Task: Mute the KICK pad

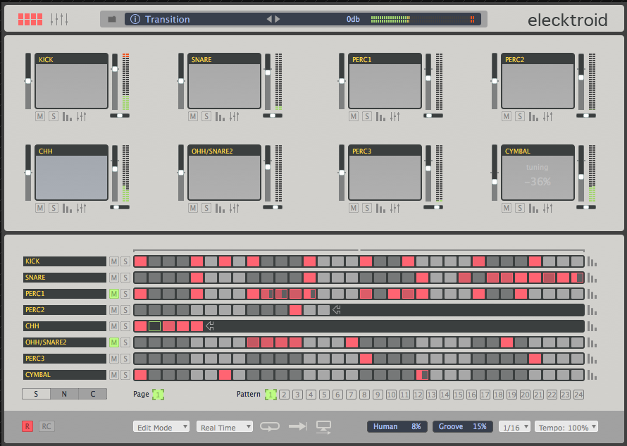Action: click(40, 116)
